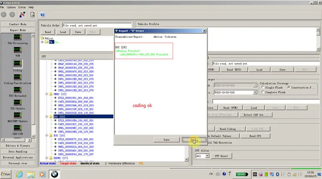
Task: Open the Personal view section
Action: [18, 163]
